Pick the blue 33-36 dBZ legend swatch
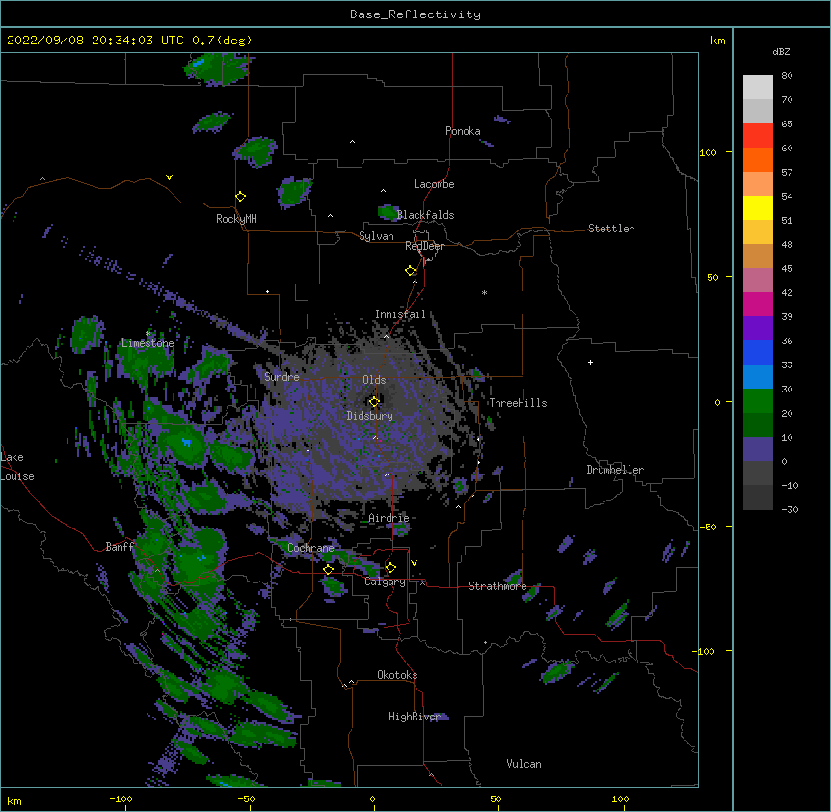The height and width of the screenshot is (812, 831). (758, 352)
